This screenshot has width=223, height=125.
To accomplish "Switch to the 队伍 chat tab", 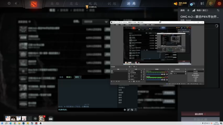I will coord(61,77).
